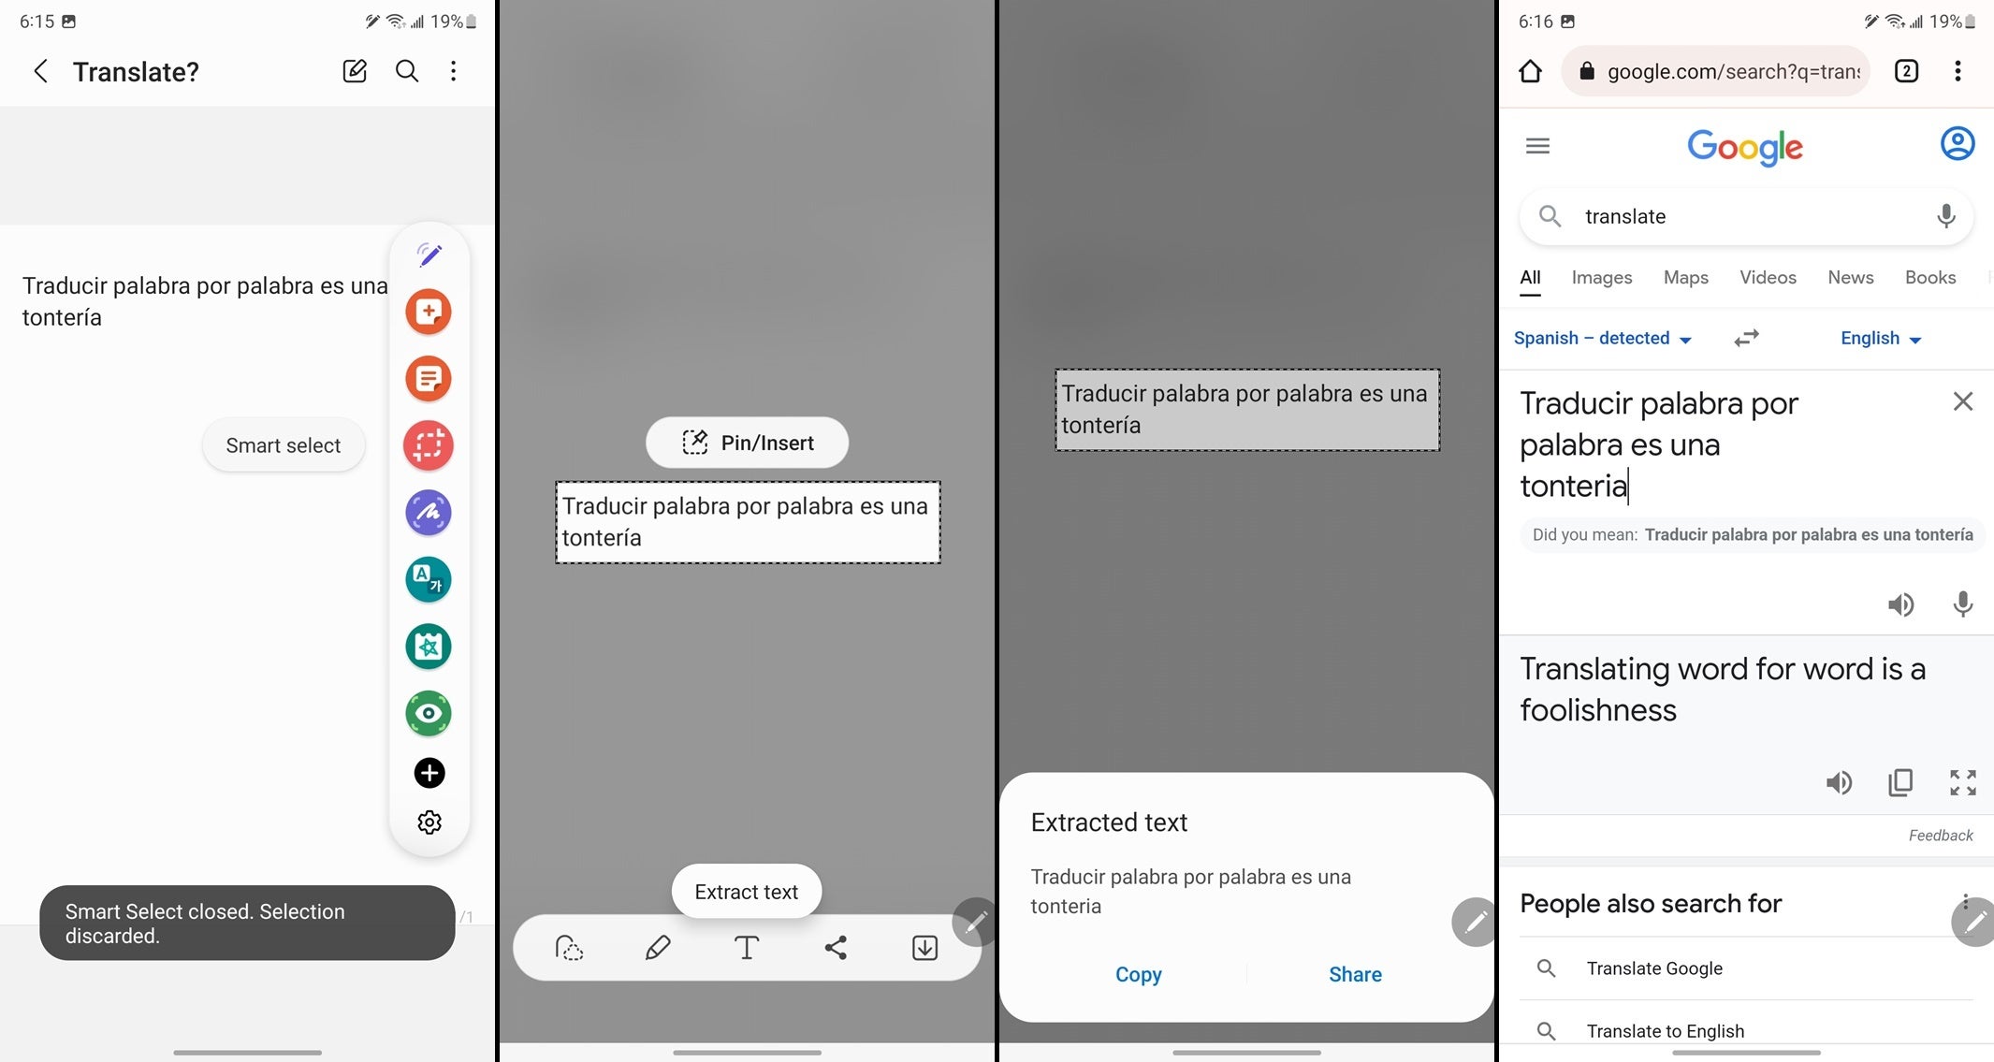The image size is (1994, 1062).
Task: Tap the pencil edit icon in toolbar
Action: [657, 947]
